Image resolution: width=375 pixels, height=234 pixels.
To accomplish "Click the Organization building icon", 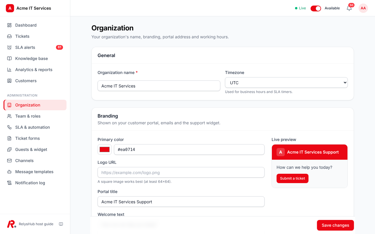I will [9, 105].
